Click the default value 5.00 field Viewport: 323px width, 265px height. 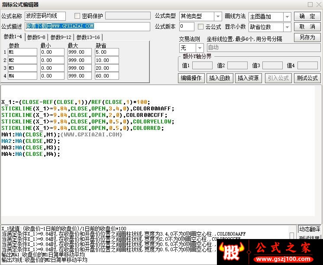(107, 52)
